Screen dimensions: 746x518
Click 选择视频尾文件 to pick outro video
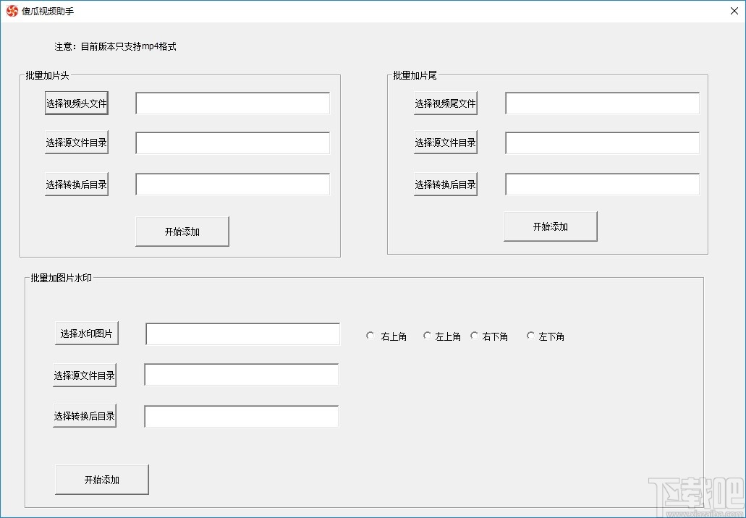(x=445, y=102)
